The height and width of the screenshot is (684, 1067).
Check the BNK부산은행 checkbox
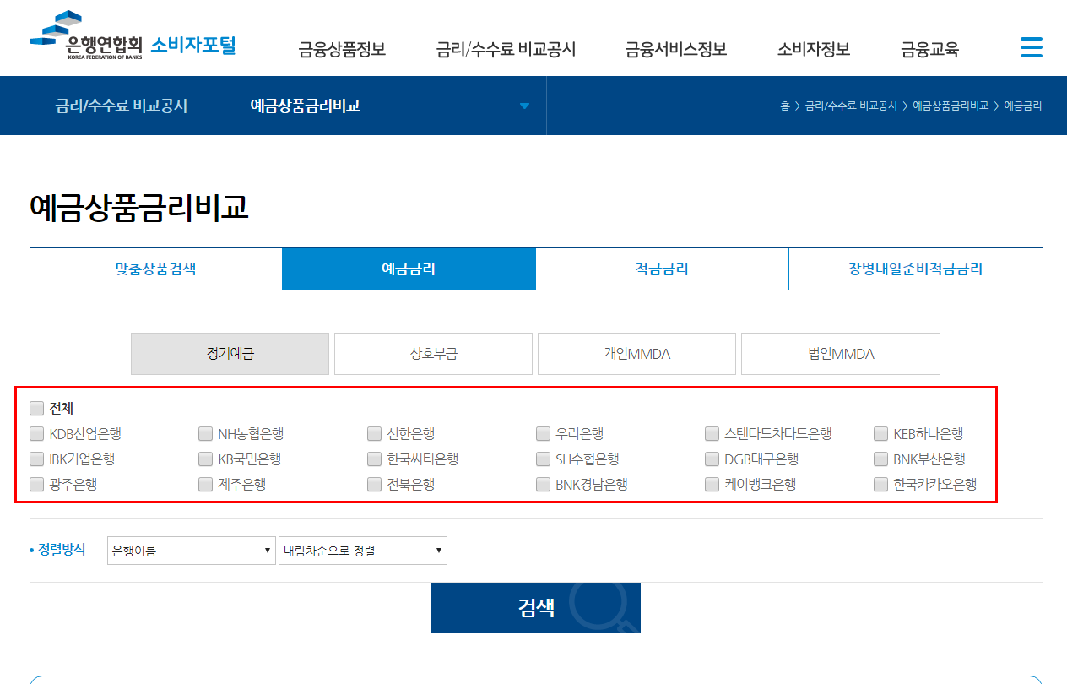pos(880,459)
